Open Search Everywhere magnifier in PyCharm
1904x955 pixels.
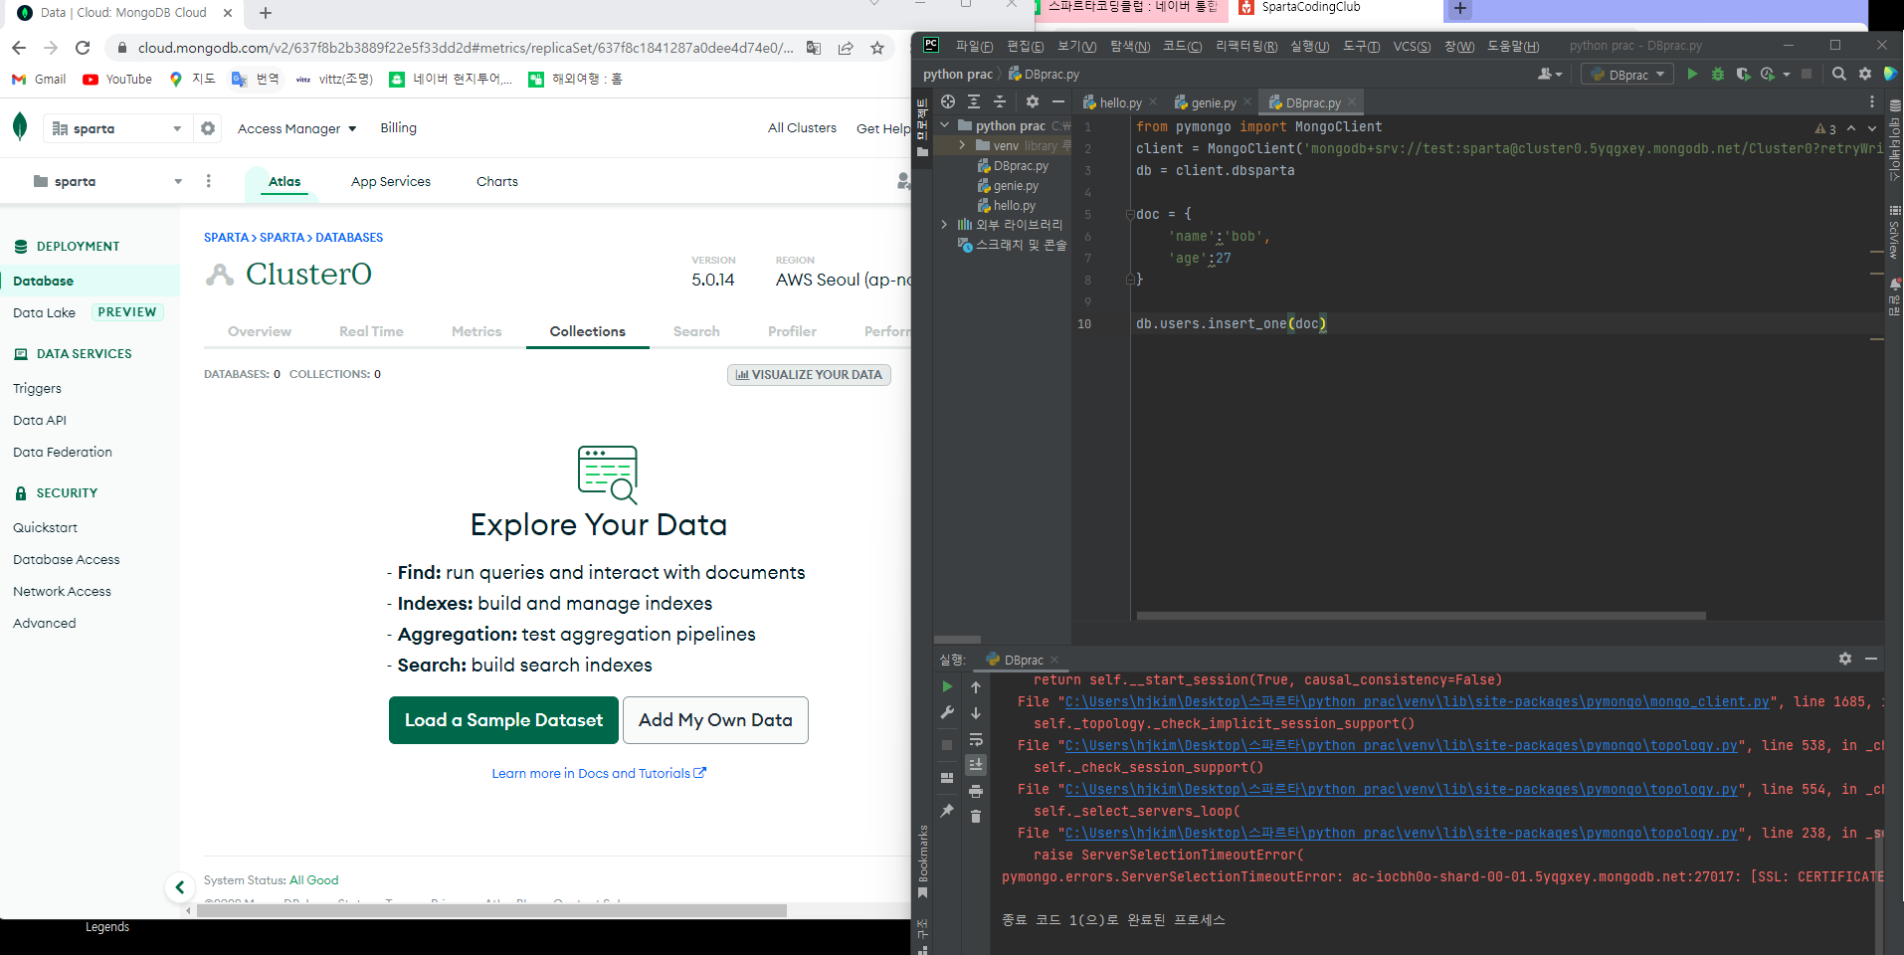coord(1839,74)
